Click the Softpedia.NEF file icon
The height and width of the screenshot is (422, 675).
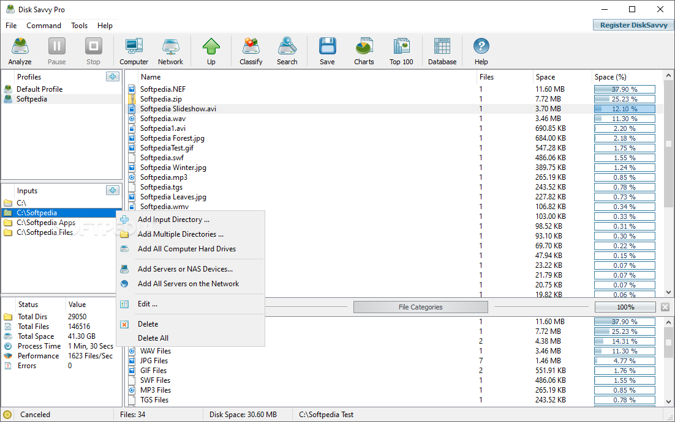coord(132,89)
